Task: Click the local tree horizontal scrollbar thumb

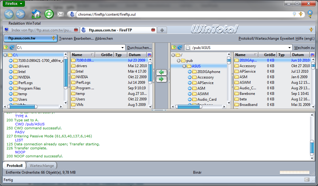Action: point(22,107)
